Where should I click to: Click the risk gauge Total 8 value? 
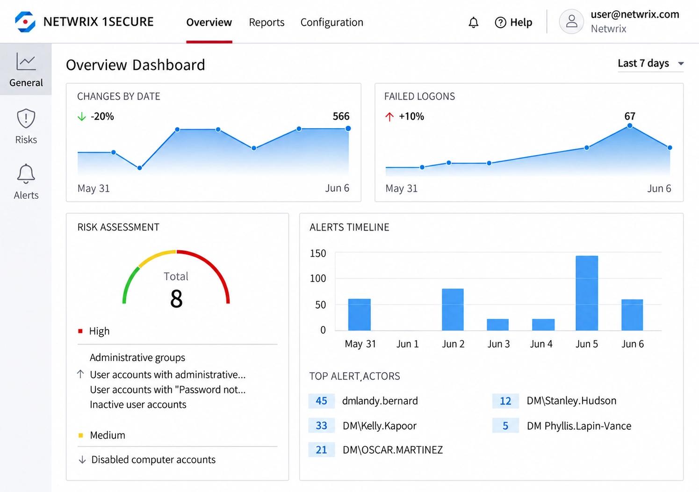(x=176, y=298)
